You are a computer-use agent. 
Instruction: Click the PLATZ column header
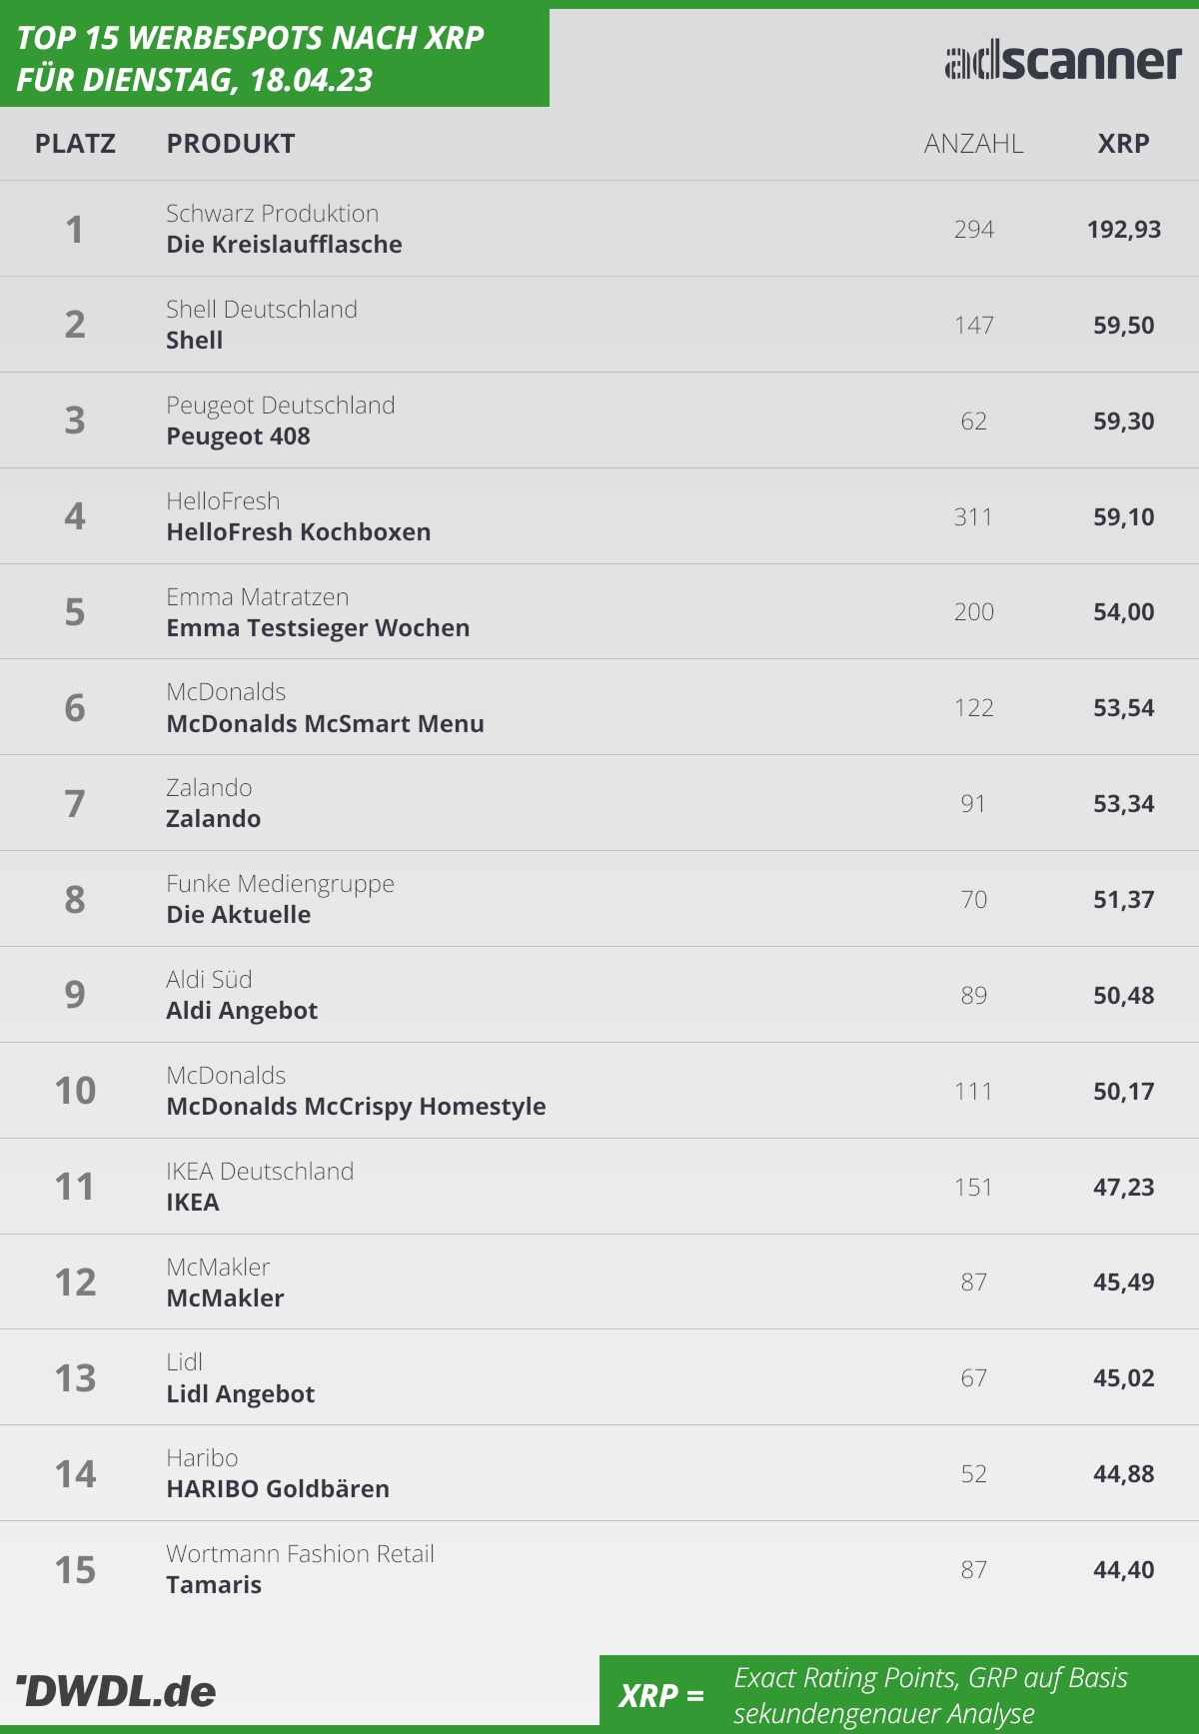pyautogui.click(x=75, y=144)
